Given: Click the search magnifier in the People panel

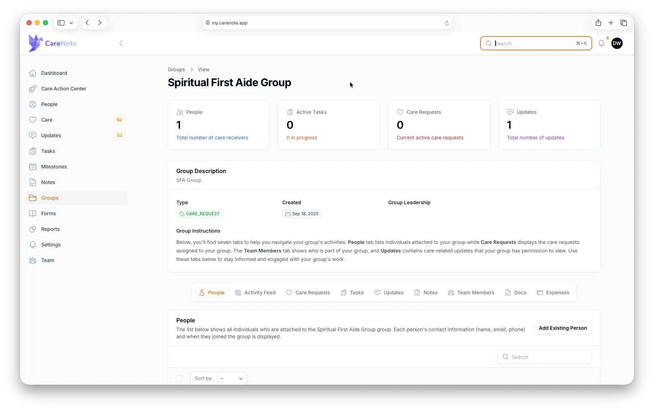Looking at the screenshot, I should click(505, 357).
